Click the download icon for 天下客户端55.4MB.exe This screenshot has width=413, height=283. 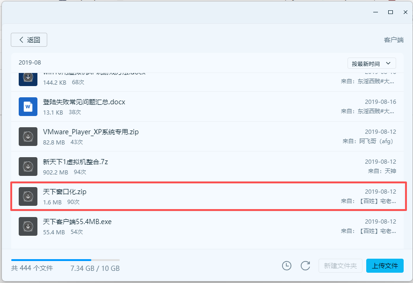click(x=28, y=226)
